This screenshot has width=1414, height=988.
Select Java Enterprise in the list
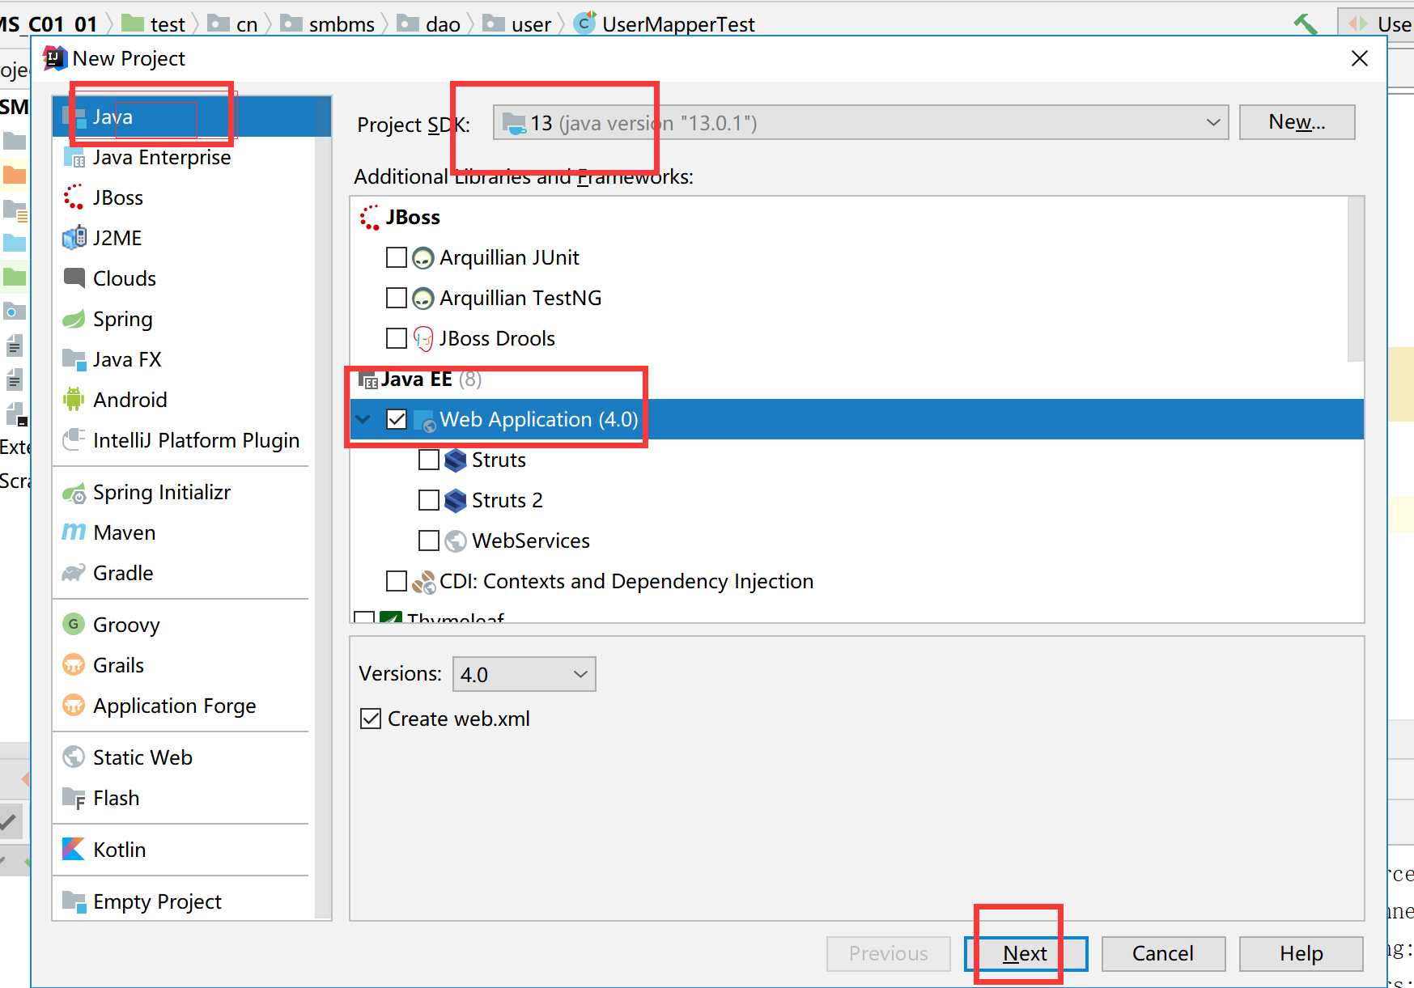click(162, 157)
